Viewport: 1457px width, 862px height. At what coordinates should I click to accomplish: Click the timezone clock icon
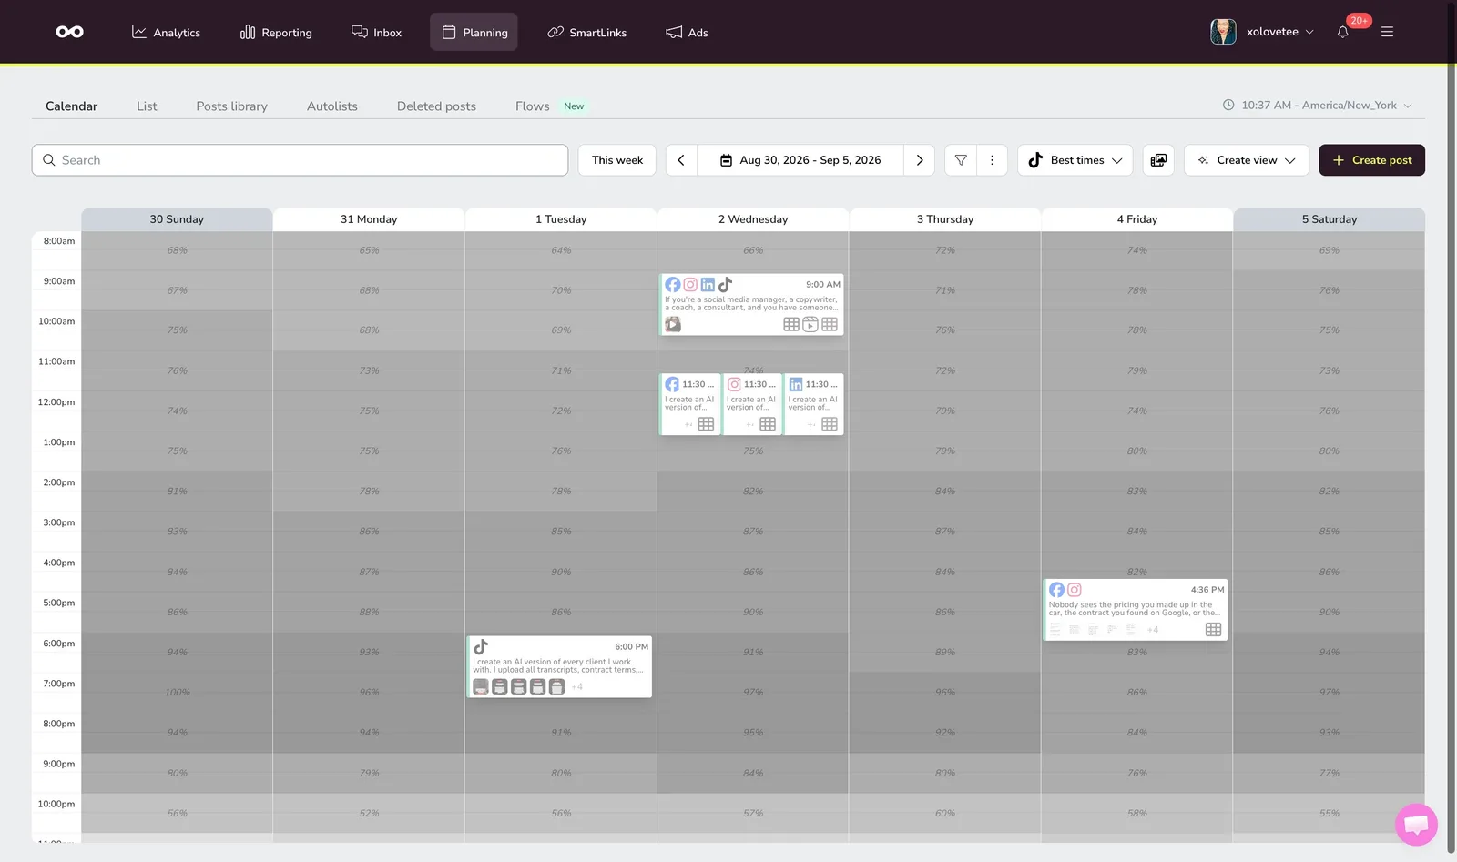click(x=1228, y=106)
